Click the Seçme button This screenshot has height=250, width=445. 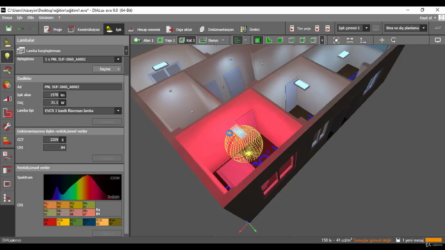coord(106,69)
